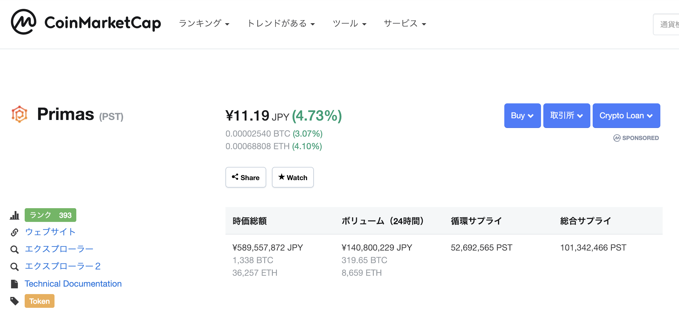
Task: Open the Technical Documentation link
Action: [73, 284]
